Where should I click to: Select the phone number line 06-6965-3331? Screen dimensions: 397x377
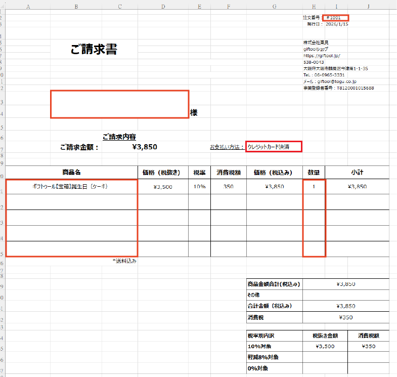coord(331,75)
